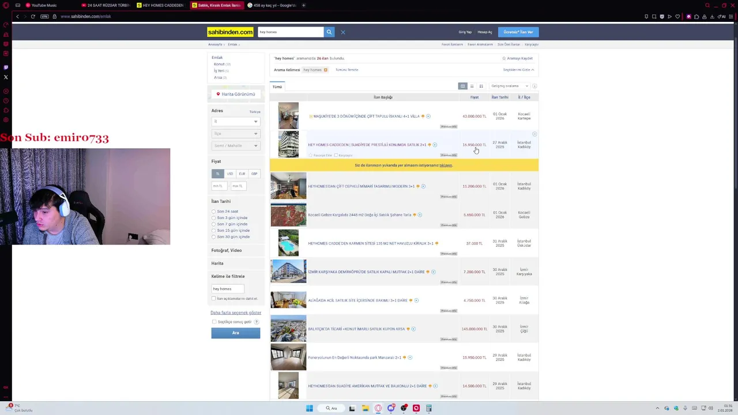Open the X icon in Opera sidebar
The width and height of the screenshot is (738, 415).
[6, 77]
